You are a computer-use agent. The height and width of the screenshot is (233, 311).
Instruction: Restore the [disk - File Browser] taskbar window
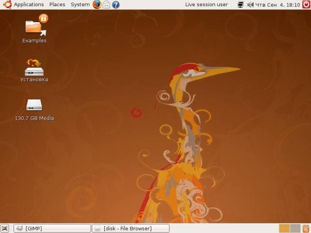pyautogui.click(x=131, y=228)
